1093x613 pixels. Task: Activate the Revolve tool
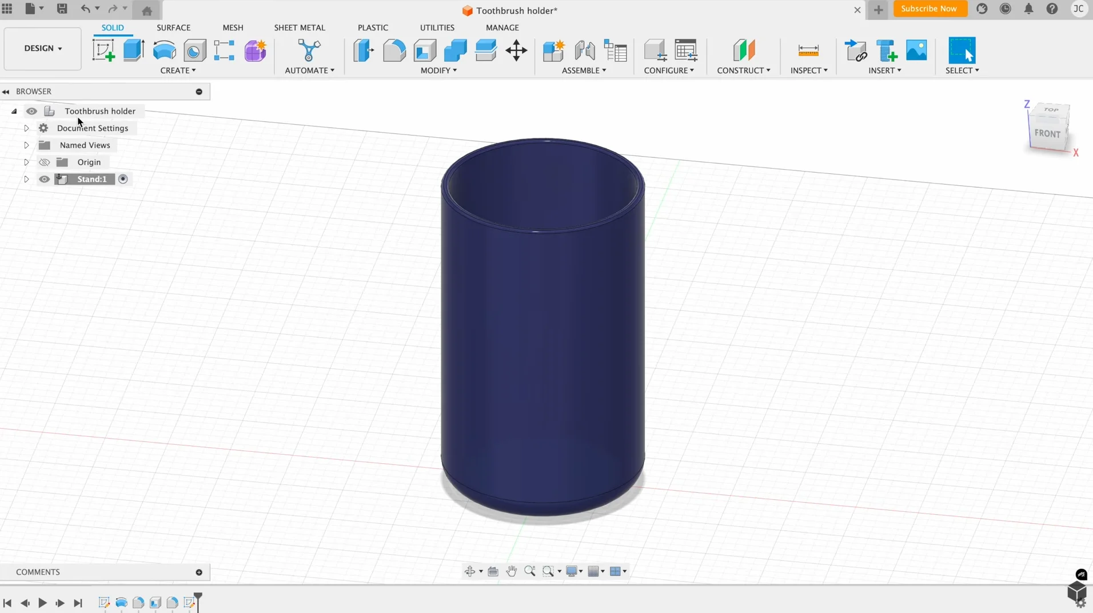[164, 50]
